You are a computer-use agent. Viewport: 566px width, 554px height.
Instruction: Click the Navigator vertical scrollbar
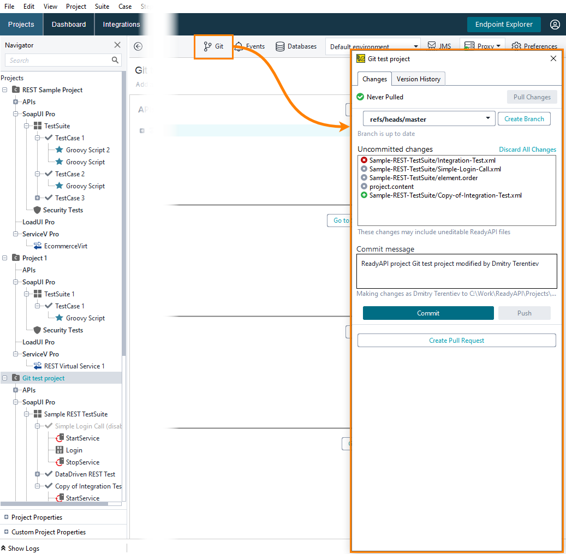point(124,213)
